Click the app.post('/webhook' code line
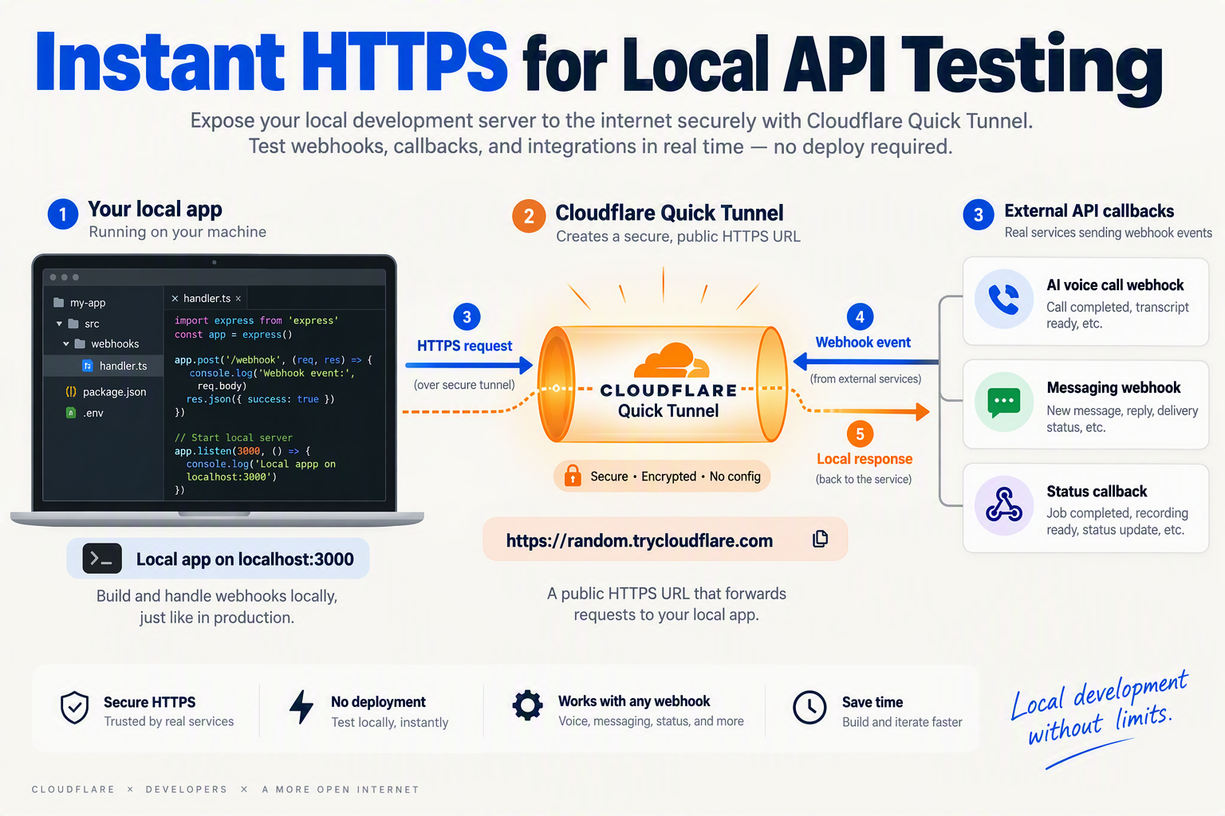The image size is (1225, 816). [274, 360]
